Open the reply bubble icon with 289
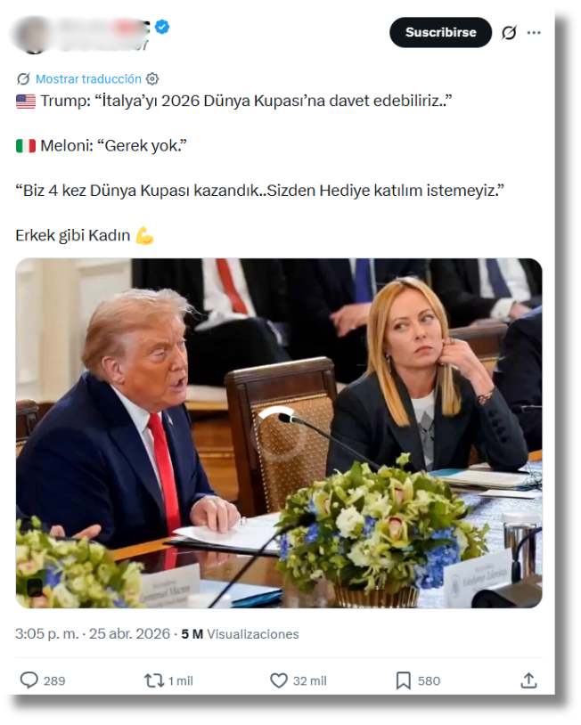Viewport: 581px width, 725px height. (29, 680)
